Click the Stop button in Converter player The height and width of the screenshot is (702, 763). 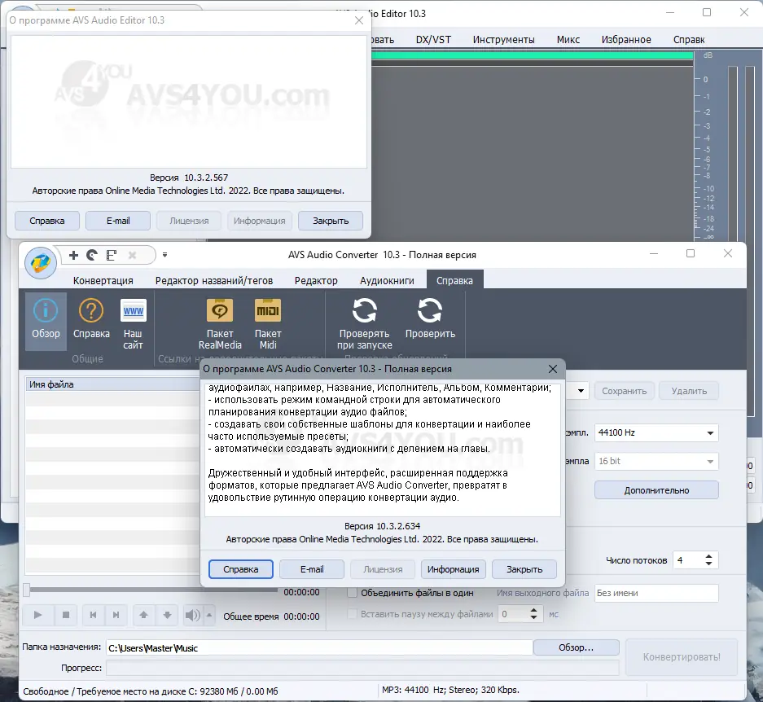66,615
